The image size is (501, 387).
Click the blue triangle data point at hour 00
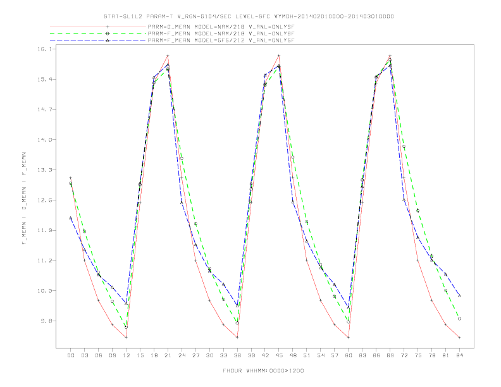point(71,218)
